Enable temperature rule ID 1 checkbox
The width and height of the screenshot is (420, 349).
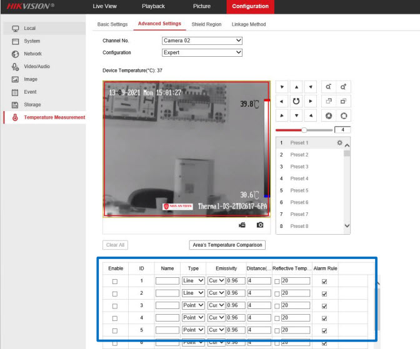click(x=114, y=282)
